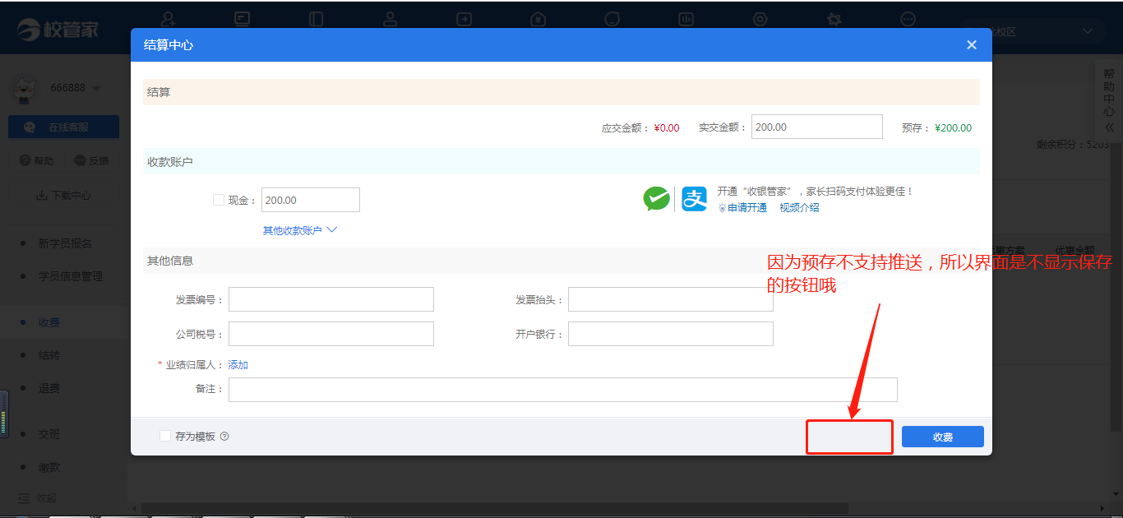This screenshot has height=518, width=1123.
Task: Open the 视频介绍 link
Action: pos(799,208)
